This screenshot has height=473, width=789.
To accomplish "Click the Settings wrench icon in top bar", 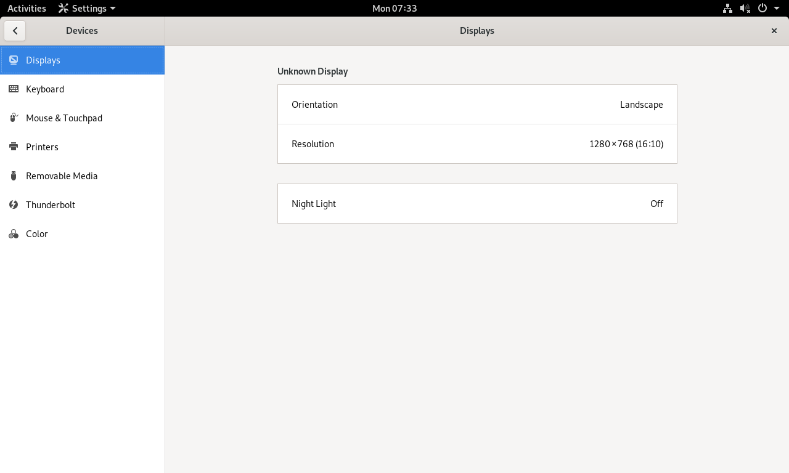I will (63, 9).
